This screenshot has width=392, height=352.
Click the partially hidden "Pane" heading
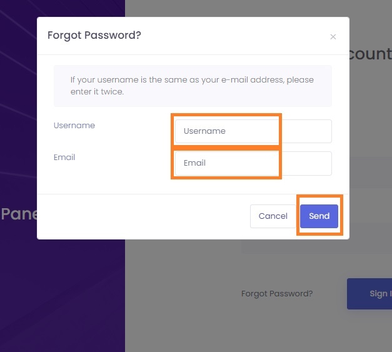coord(19,214)
